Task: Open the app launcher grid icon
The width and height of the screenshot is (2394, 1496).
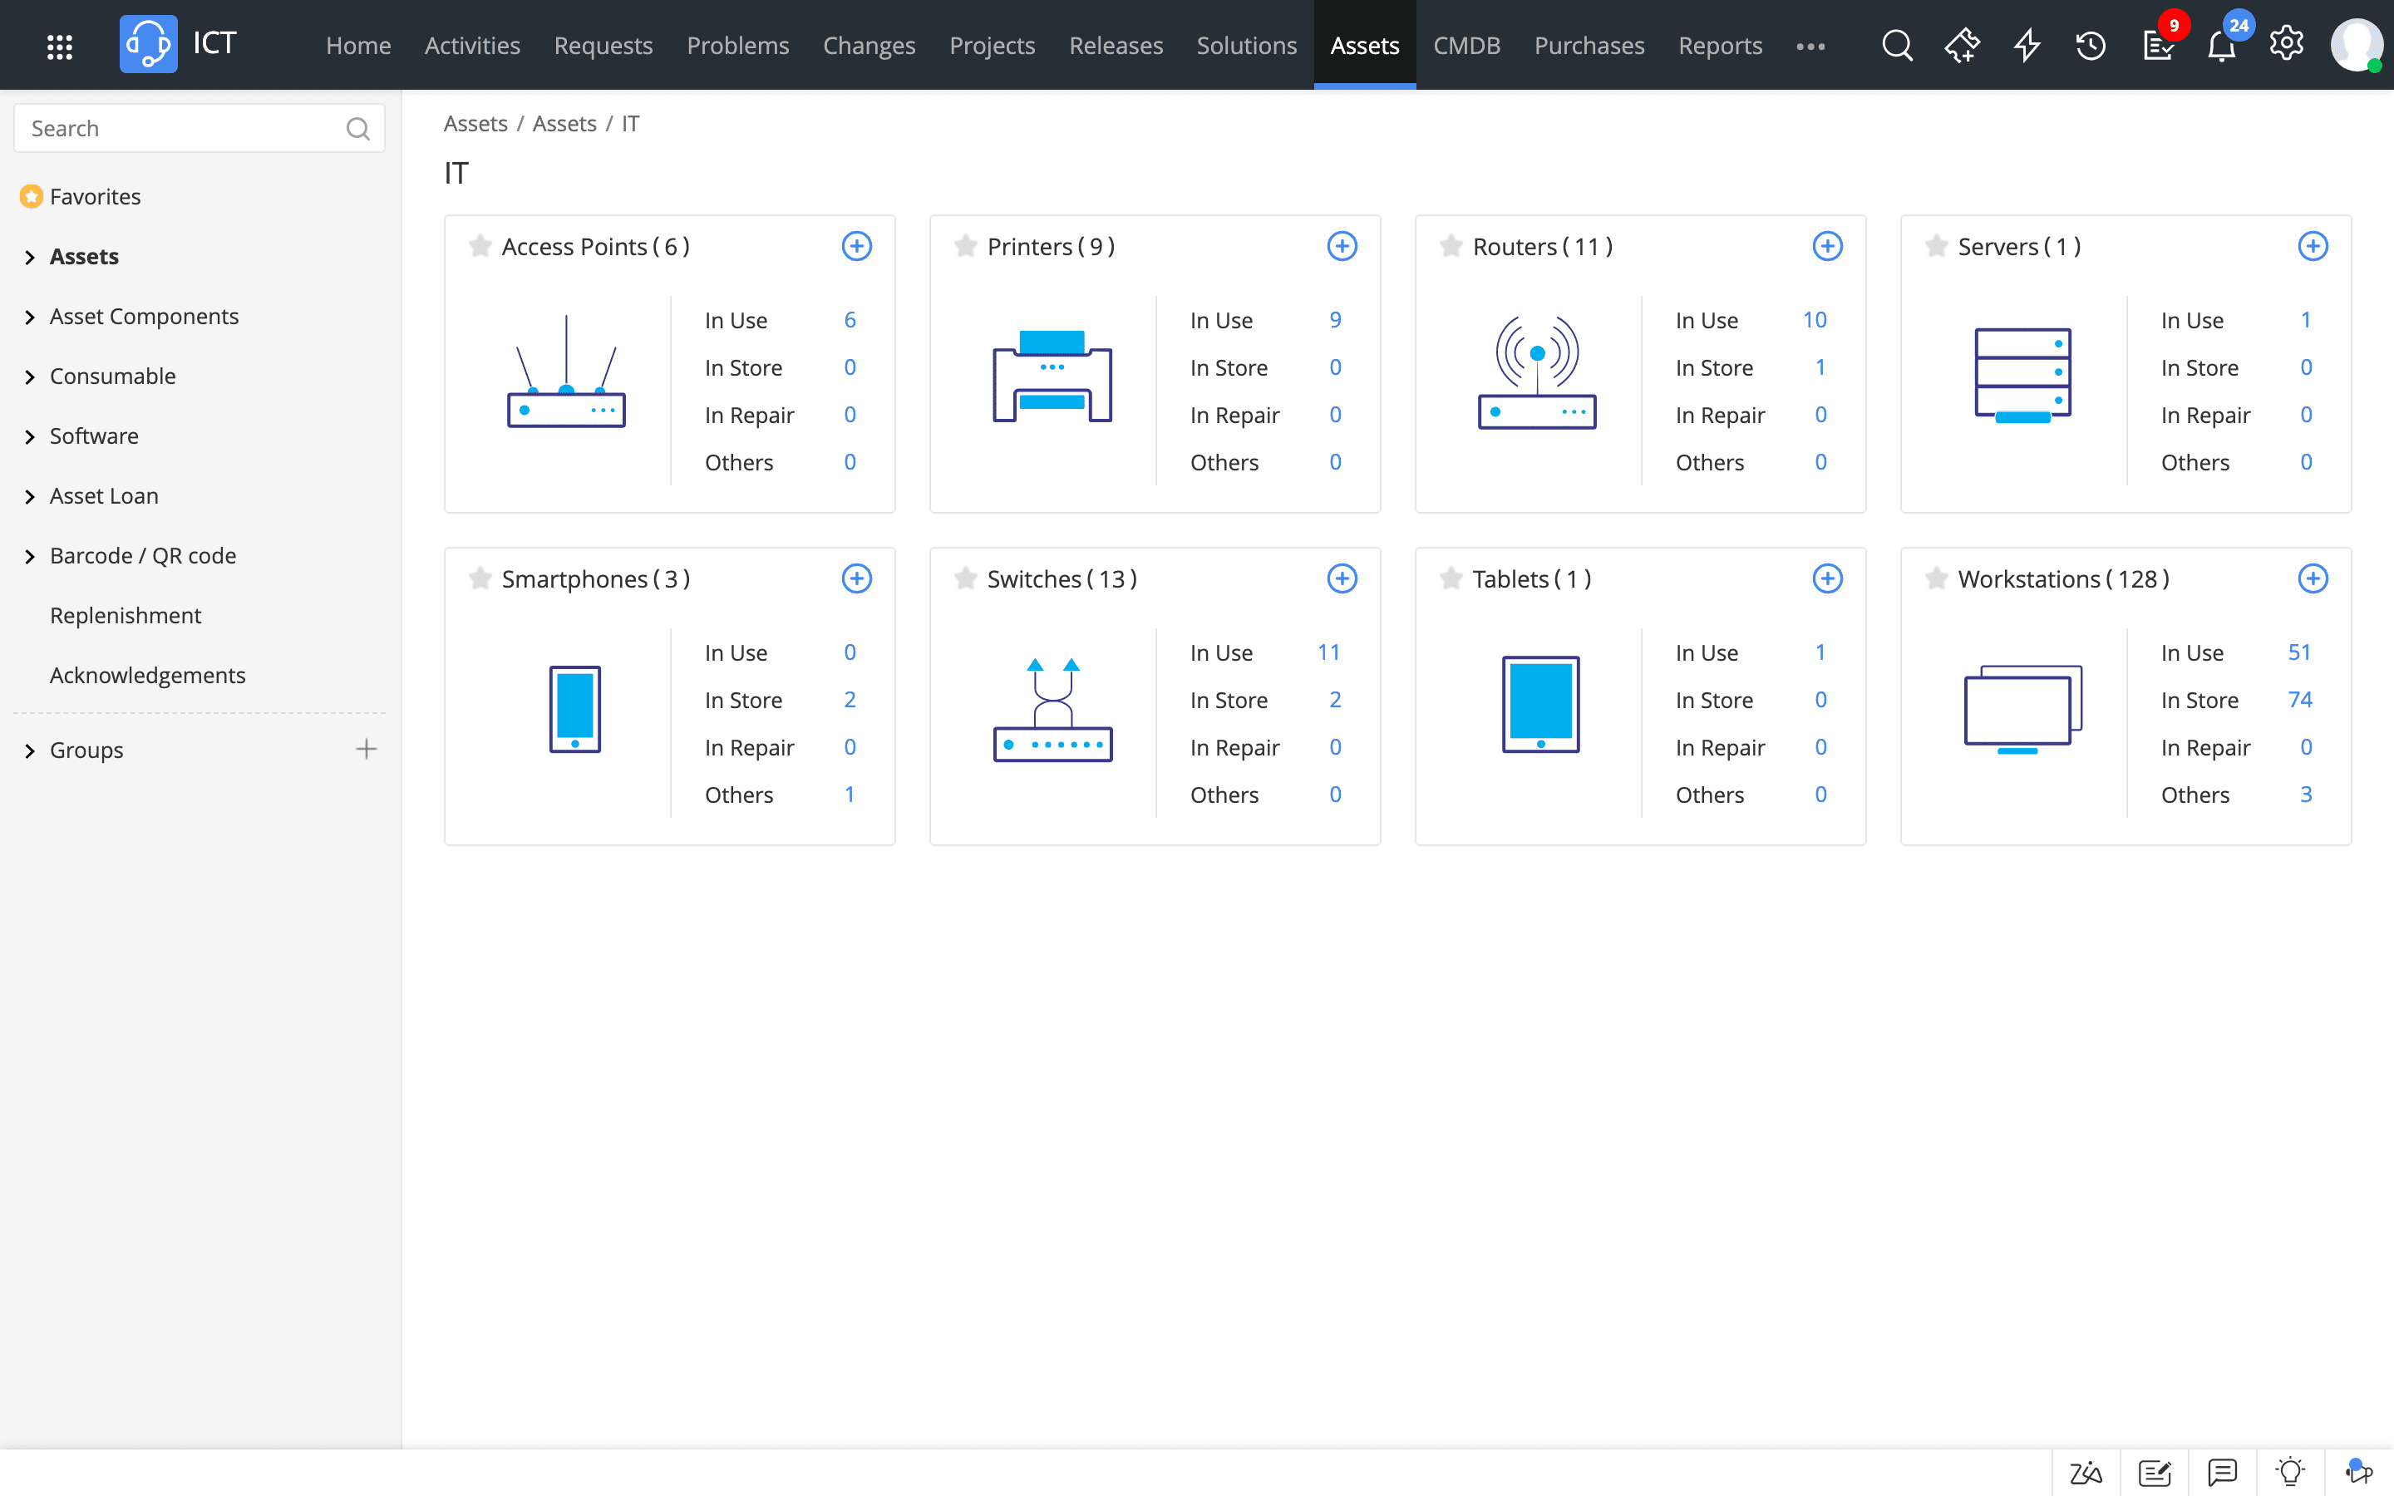Action: click(x=59, y=46)
